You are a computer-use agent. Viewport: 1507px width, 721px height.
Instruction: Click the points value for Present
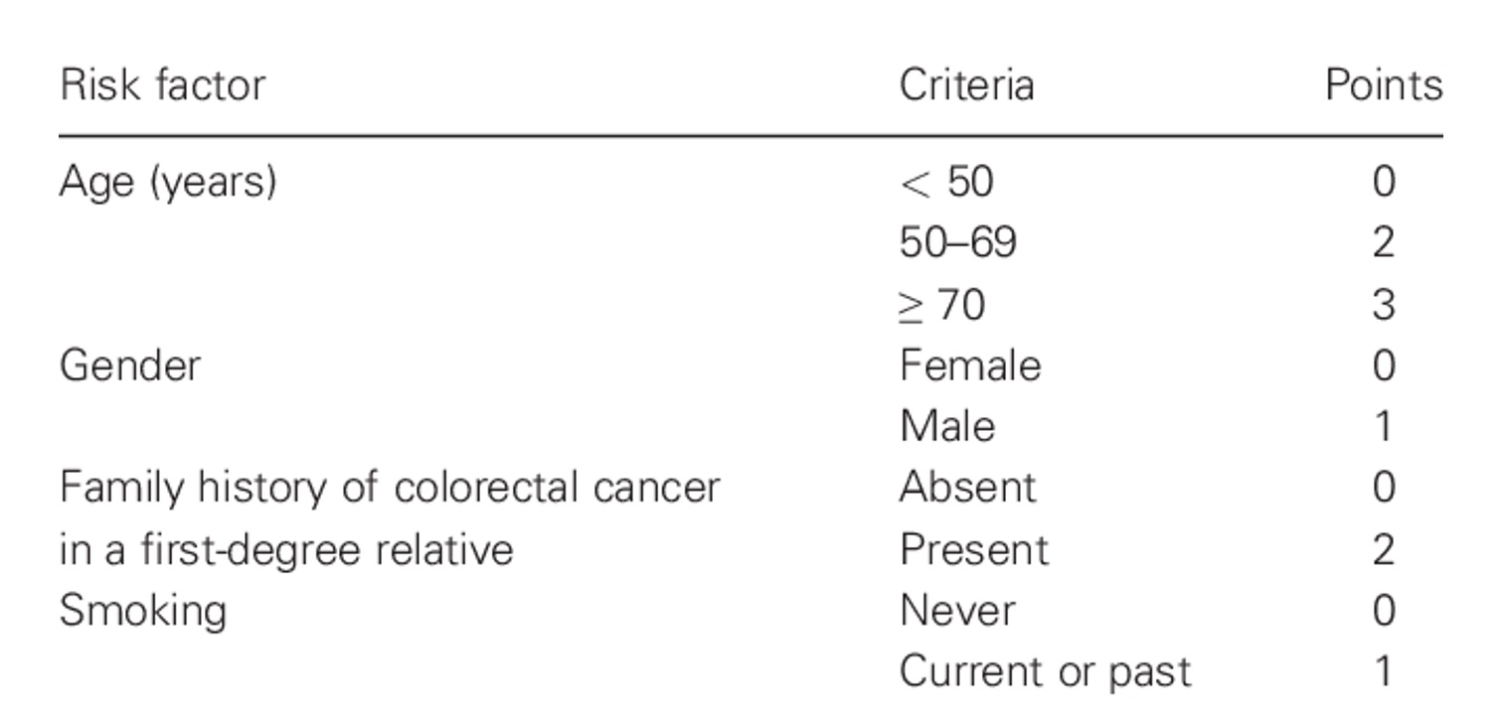1383,549
